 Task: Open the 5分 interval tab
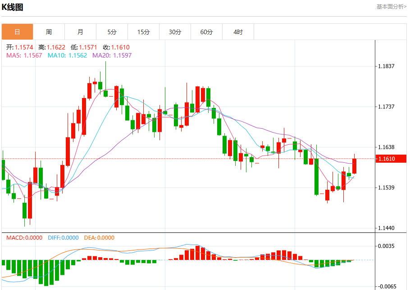pos(112,32)
